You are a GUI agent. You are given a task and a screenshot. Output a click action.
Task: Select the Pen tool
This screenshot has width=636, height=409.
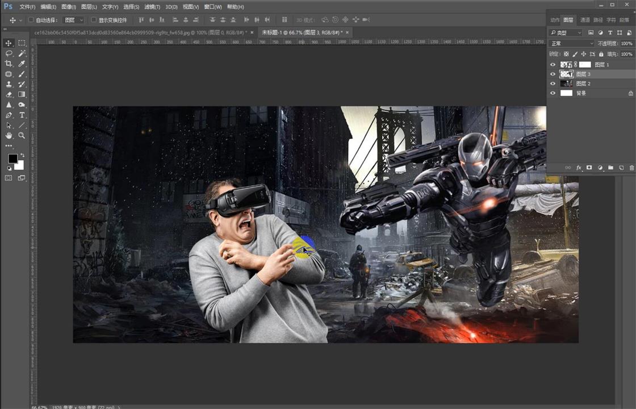[9, 115]
